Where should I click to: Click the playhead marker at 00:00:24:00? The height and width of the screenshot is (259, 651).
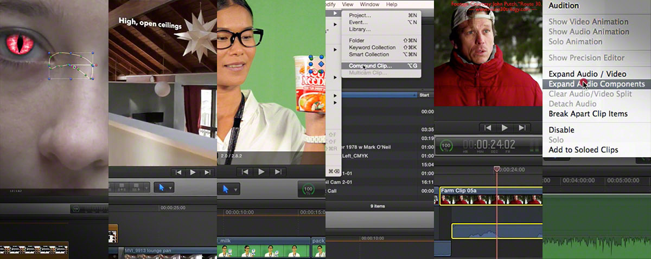[497, 170]
